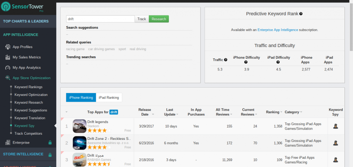
Task: Click the Enterprise lock icon
Action: pos(50,143)
